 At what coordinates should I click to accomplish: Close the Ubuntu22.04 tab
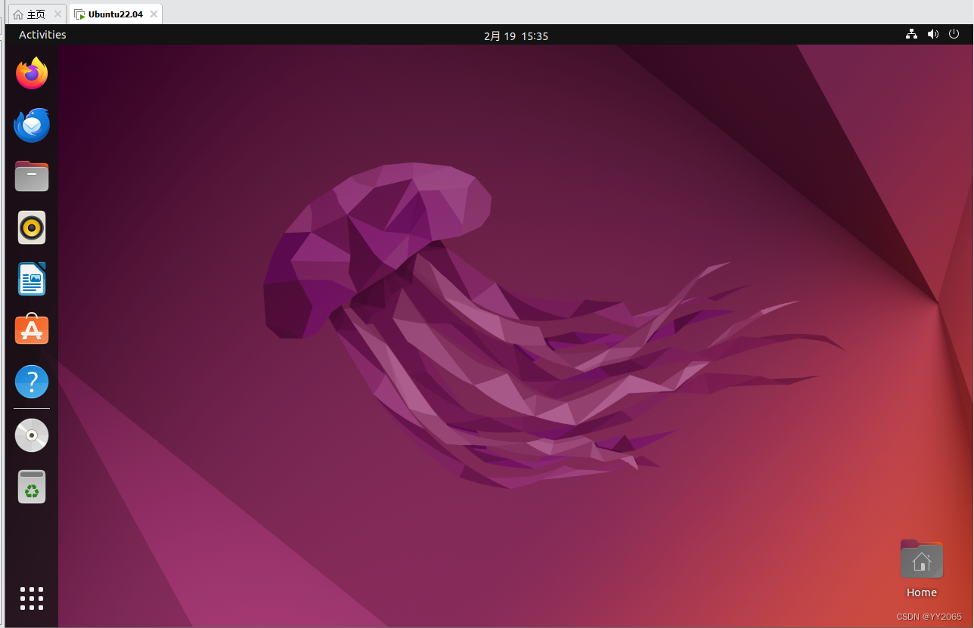(x=154, y=14)
